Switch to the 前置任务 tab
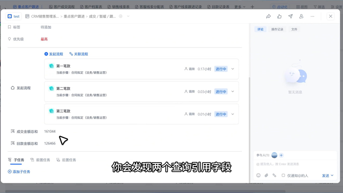 (40, 160)
